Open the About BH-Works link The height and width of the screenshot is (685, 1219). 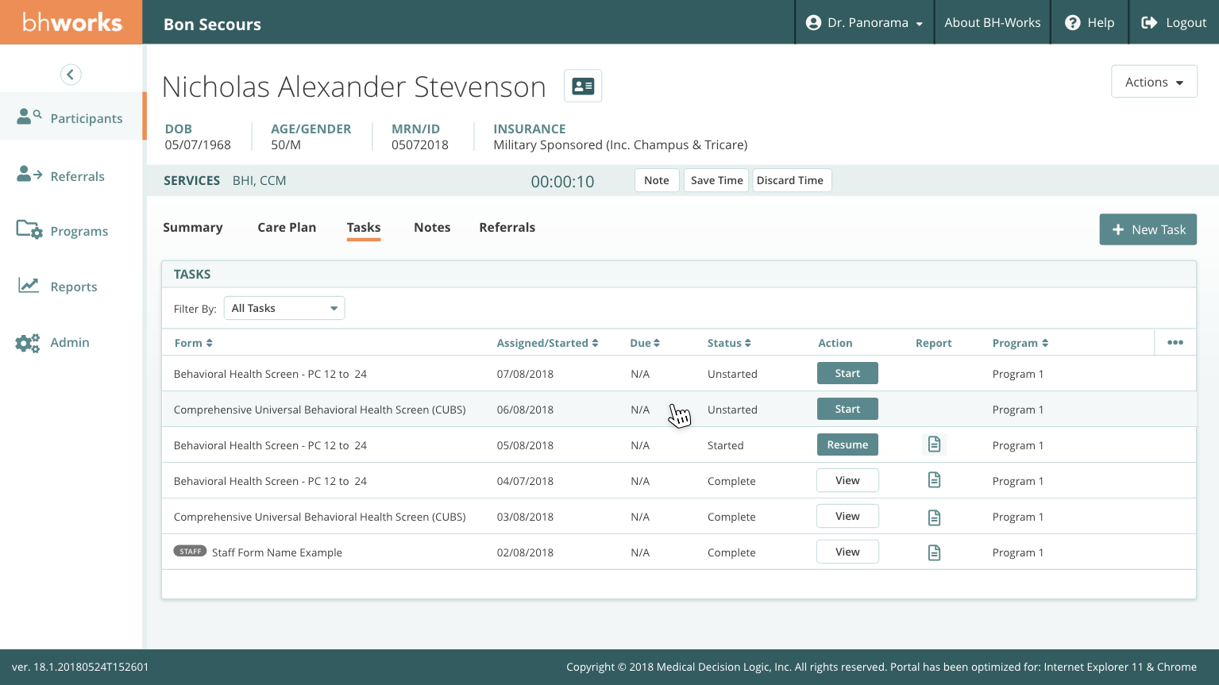[993, 22]
